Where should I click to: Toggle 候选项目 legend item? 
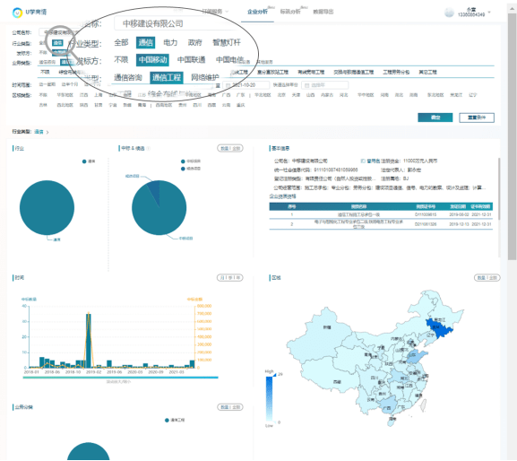point(191,169)
